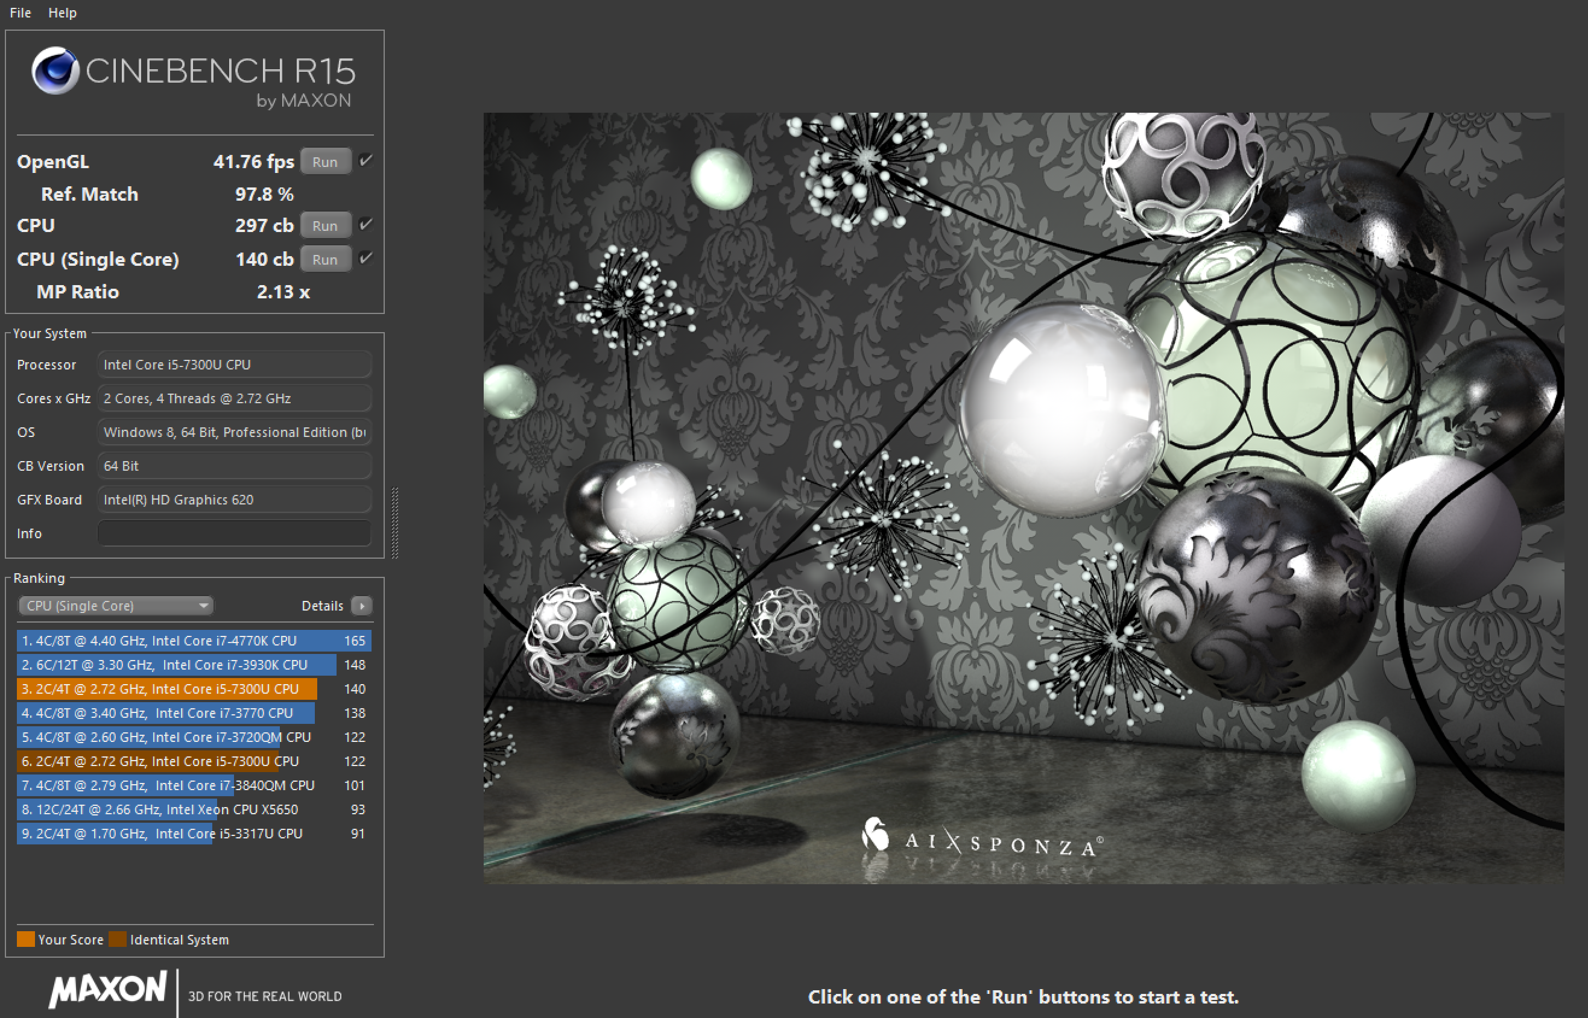Toggle the CPU (Single Core) checkbox

[x=365, y=258]
